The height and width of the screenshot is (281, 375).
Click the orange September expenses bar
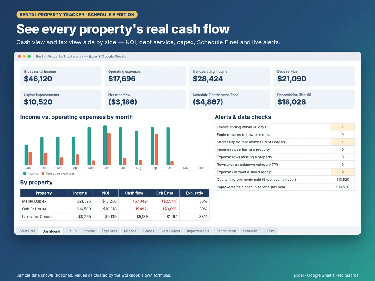point(156,150)
